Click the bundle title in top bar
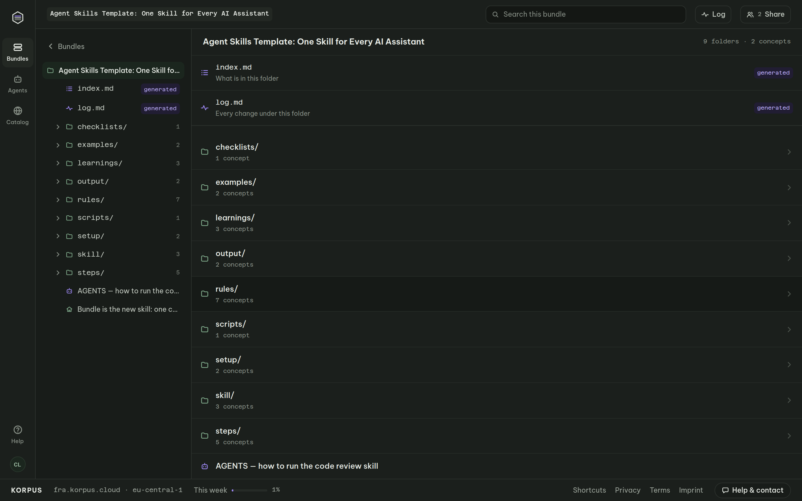802x501 pixels. 159,14
